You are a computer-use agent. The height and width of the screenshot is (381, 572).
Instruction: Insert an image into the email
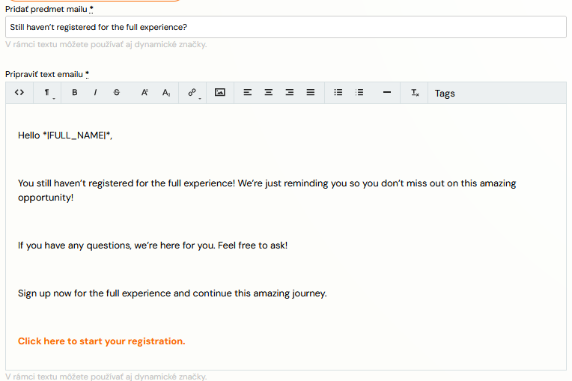220,93
